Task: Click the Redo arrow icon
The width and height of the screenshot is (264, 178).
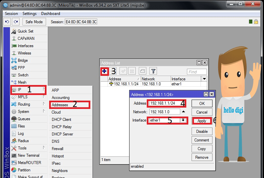Action: 16,22
